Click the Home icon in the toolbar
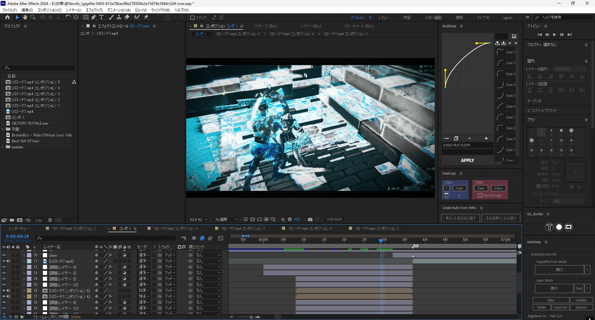This screenshot has height=320, width=595. coord(7,17)
